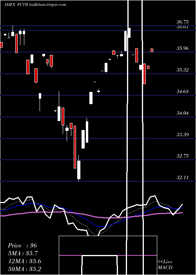This screenshot has width=196, height=275.
Task: Click the 32.75 price level label
Action: point(183,156)
